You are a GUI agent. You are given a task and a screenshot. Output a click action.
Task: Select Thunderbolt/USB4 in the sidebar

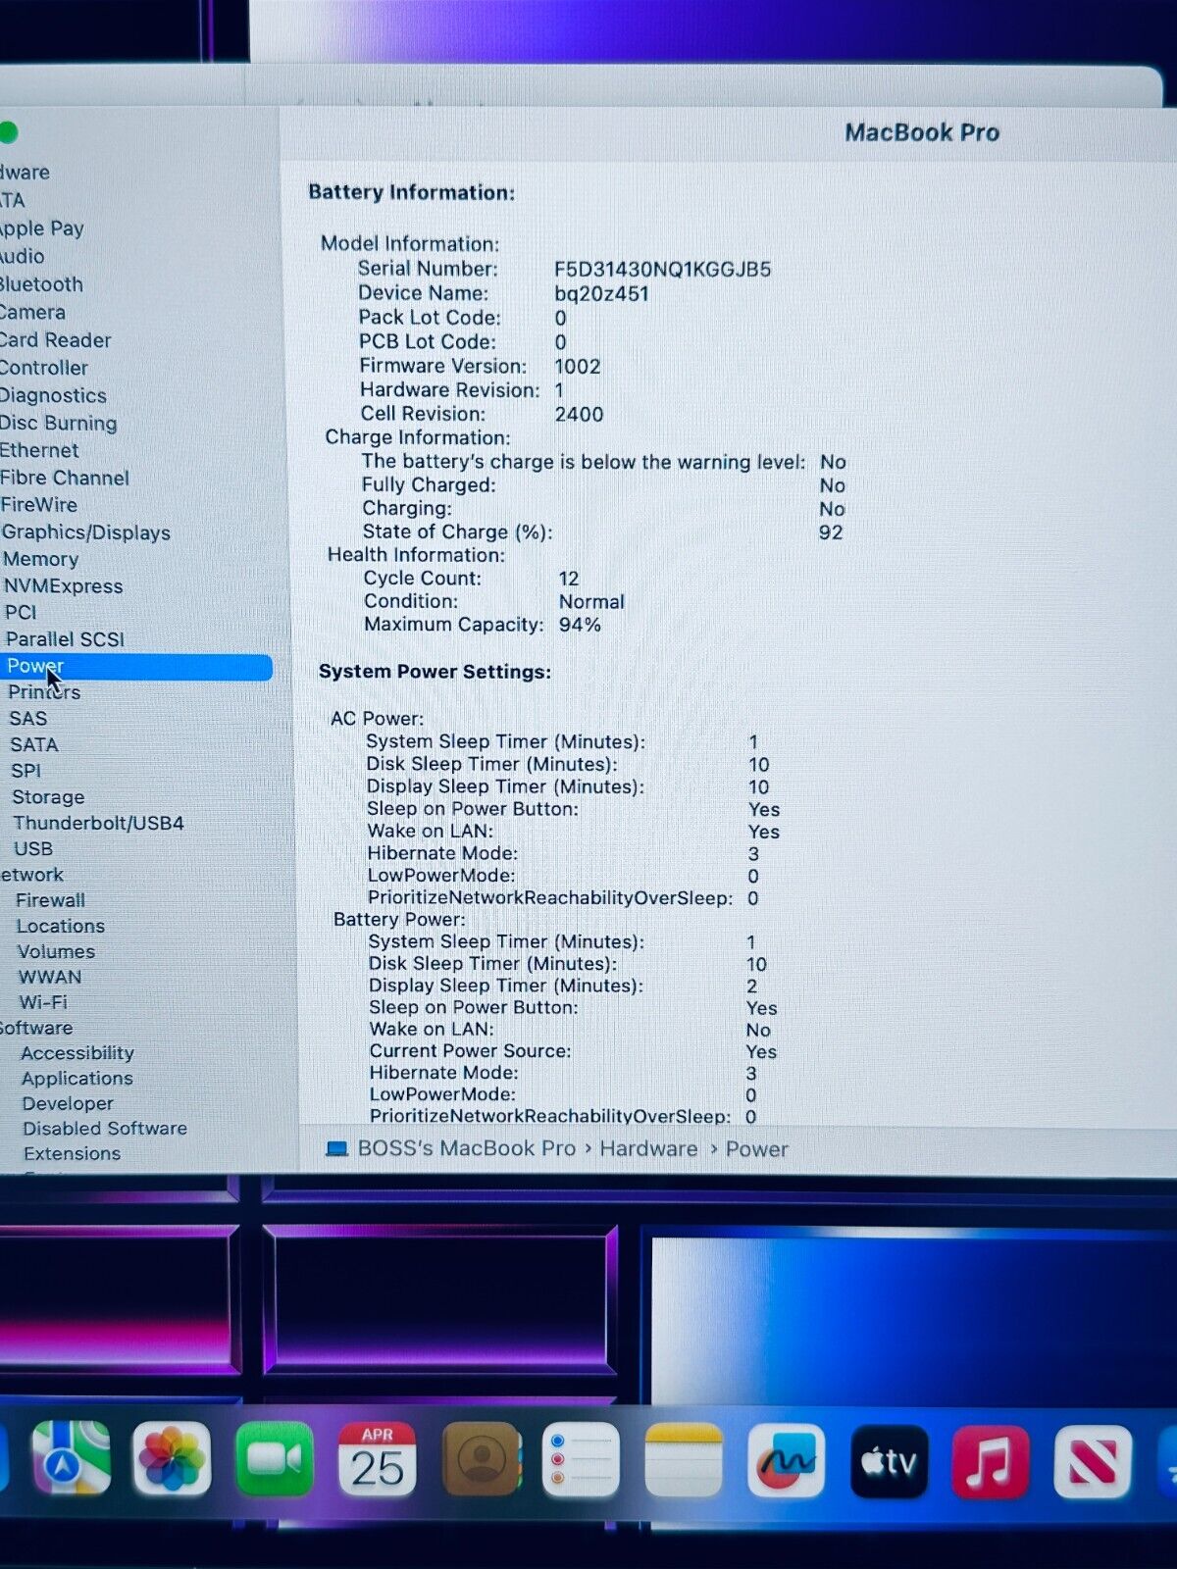(98, 823)
